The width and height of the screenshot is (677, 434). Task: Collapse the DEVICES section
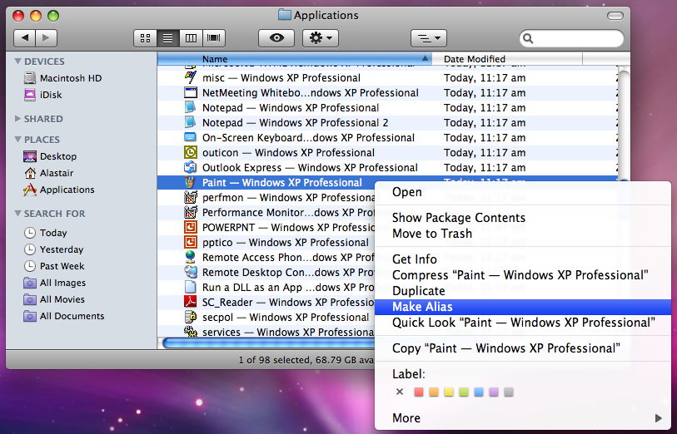click(17, 62)
